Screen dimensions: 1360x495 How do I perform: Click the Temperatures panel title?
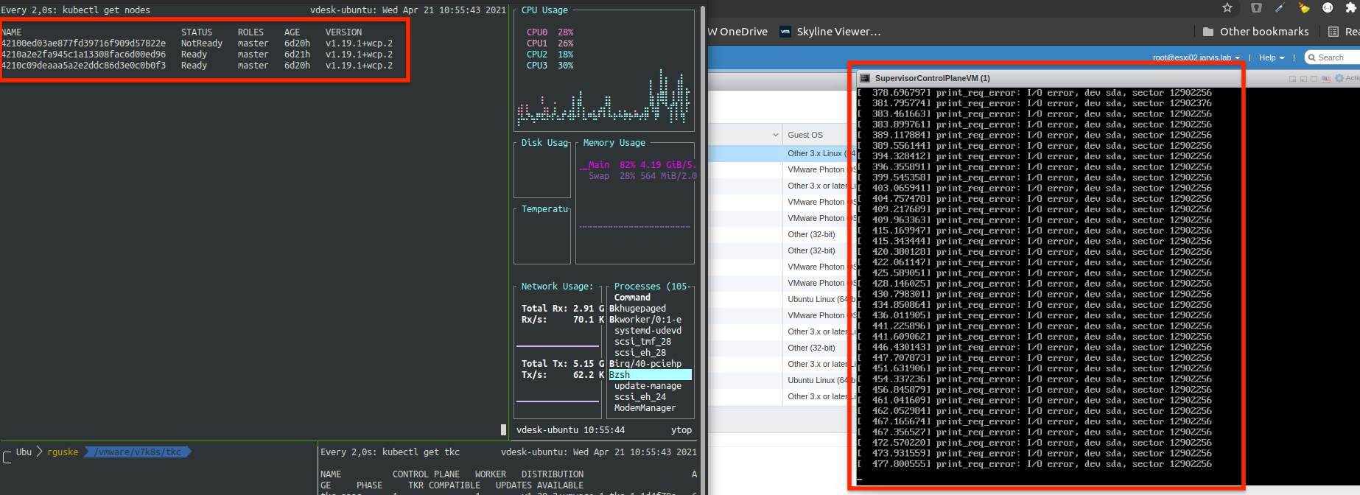[x=544, y=209]
